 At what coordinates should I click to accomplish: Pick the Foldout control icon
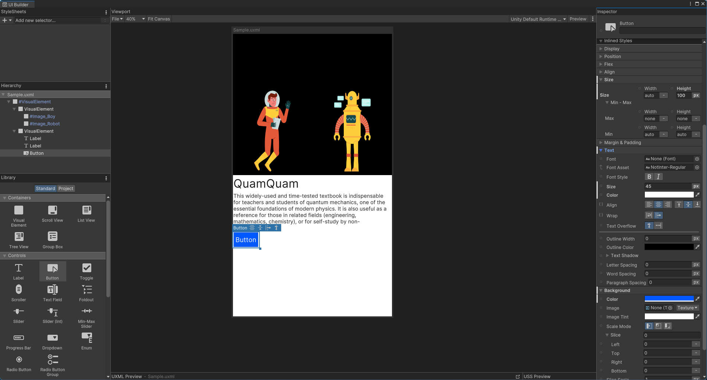point(86,290)
